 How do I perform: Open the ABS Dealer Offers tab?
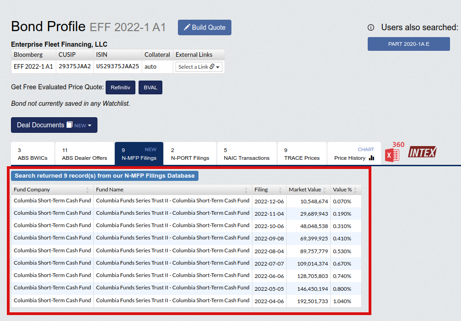[85, 153]
